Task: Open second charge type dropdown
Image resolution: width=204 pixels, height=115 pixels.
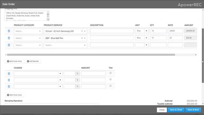Action: pyautogui.click(x=60, y=80)
